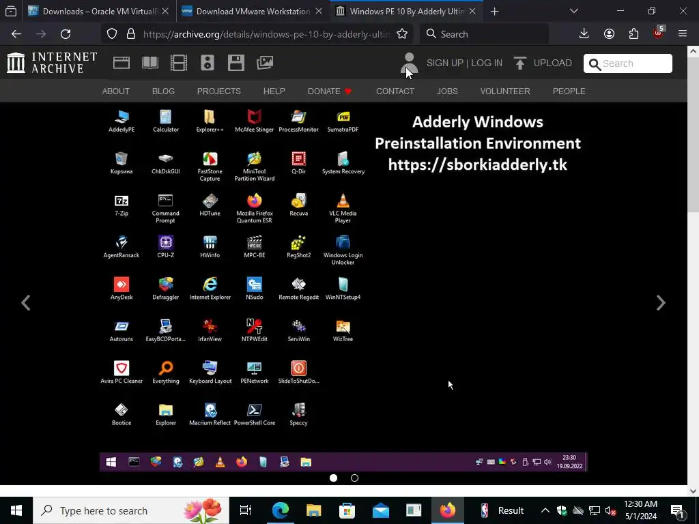Screen dimensions: 699x524
Task: Open Firefox Downloads arrow icon
Action: 584,34
